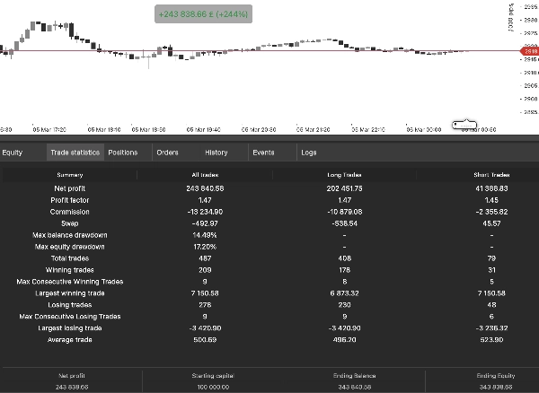The height and width of the screenshot is (393, 539).
Task: Click the Starting capital value at bottom
Action: [205, 386]
